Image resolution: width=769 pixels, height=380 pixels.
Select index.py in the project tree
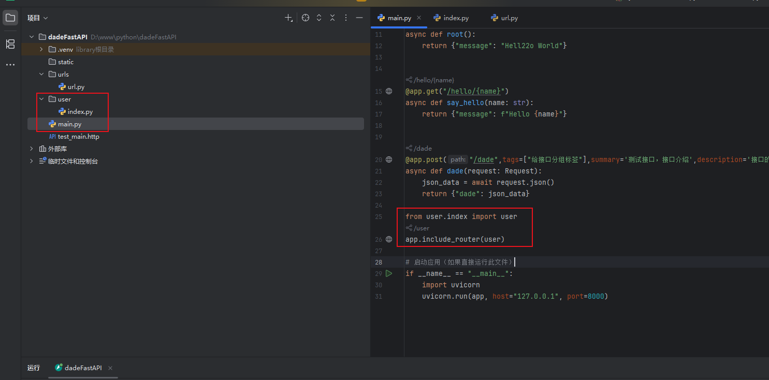pyautogui.click(x=80, y=112)
